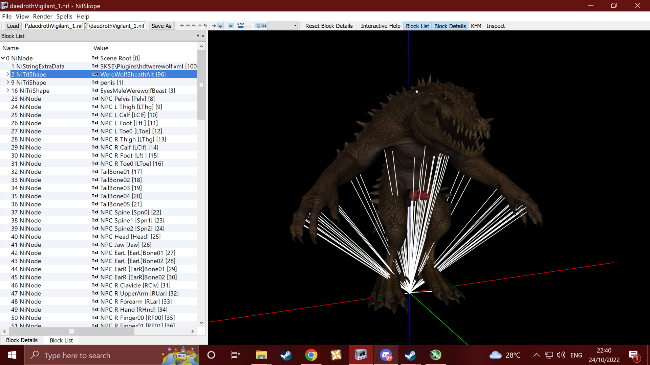Open the File menu

[x=7, y=16]
